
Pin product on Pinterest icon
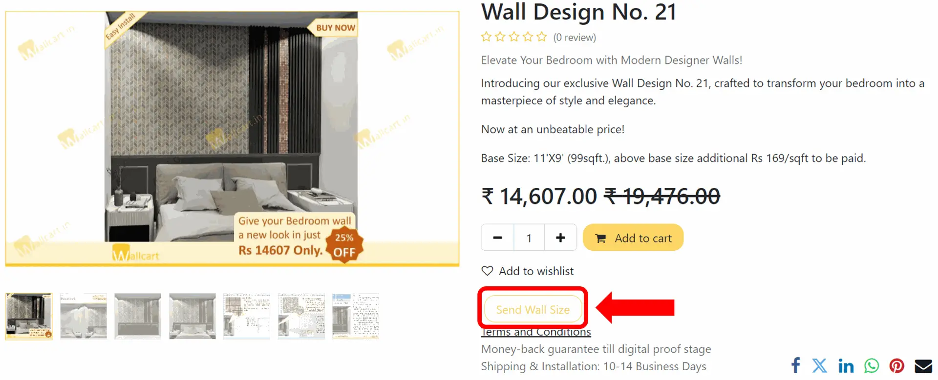897,365
